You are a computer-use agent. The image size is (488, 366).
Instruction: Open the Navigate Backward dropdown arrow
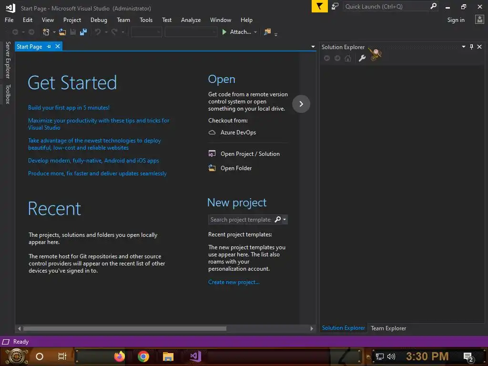coord(23,32)
